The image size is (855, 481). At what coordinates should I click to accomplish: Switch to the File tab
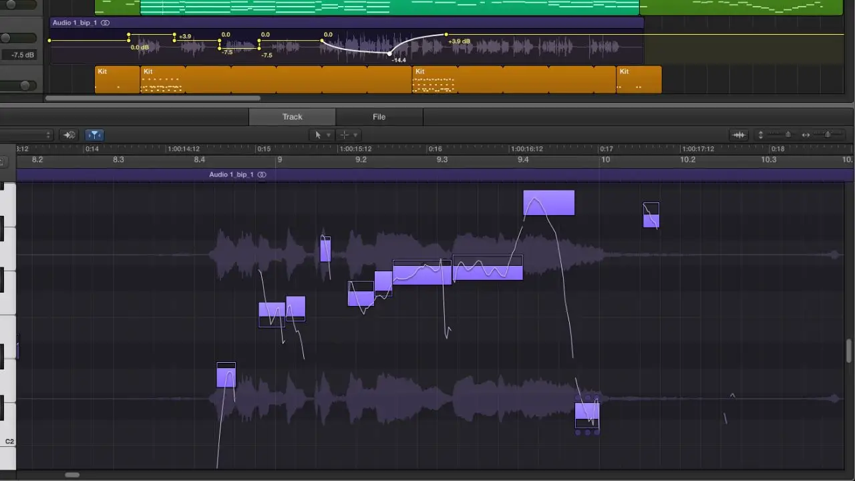pyautogui.click(x=379, y=117)
